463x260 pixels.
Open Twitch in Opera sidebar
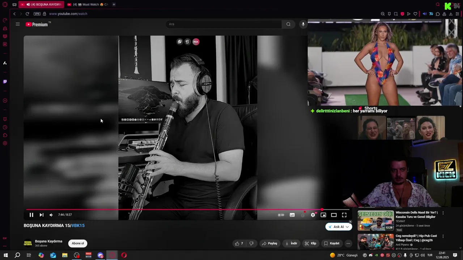(5, 82)
